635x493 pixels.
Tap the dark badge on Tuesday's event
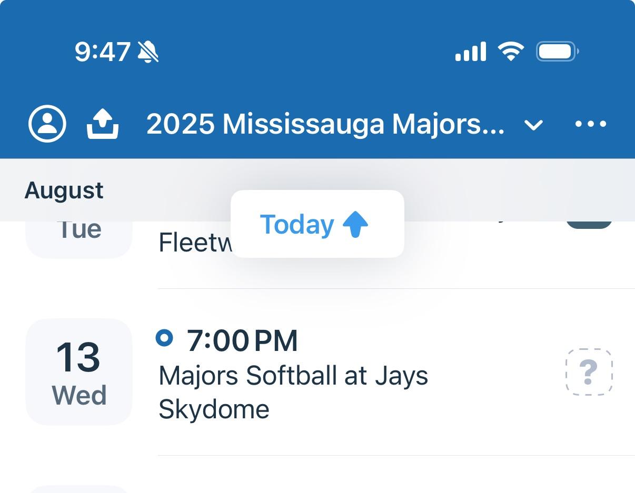589,225
